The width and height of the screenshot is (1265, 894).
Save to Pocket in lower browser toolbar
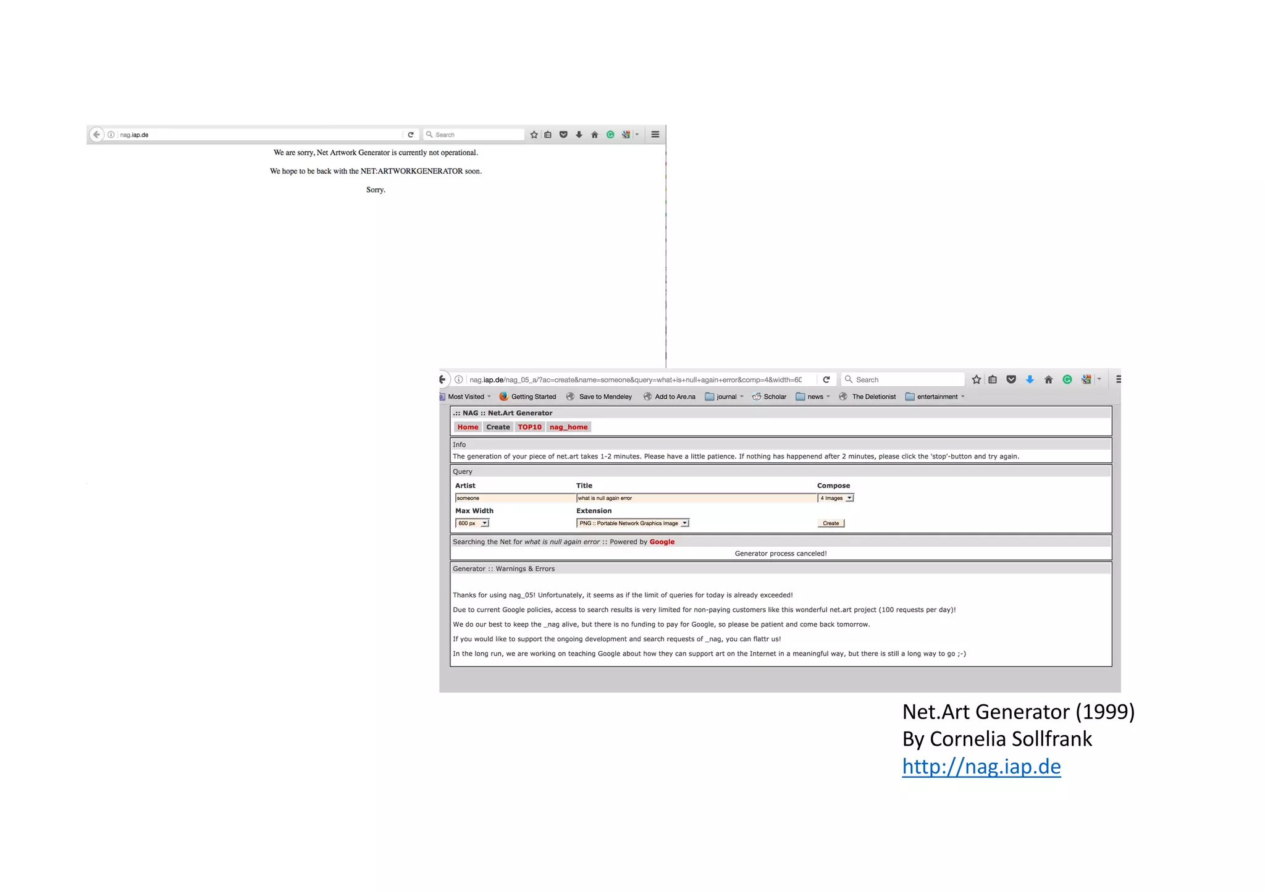pos(1011,379)
